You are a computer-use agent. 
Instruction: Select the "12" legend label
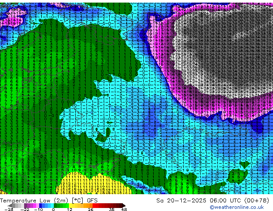pyautogui.click(x=70, y=209)
